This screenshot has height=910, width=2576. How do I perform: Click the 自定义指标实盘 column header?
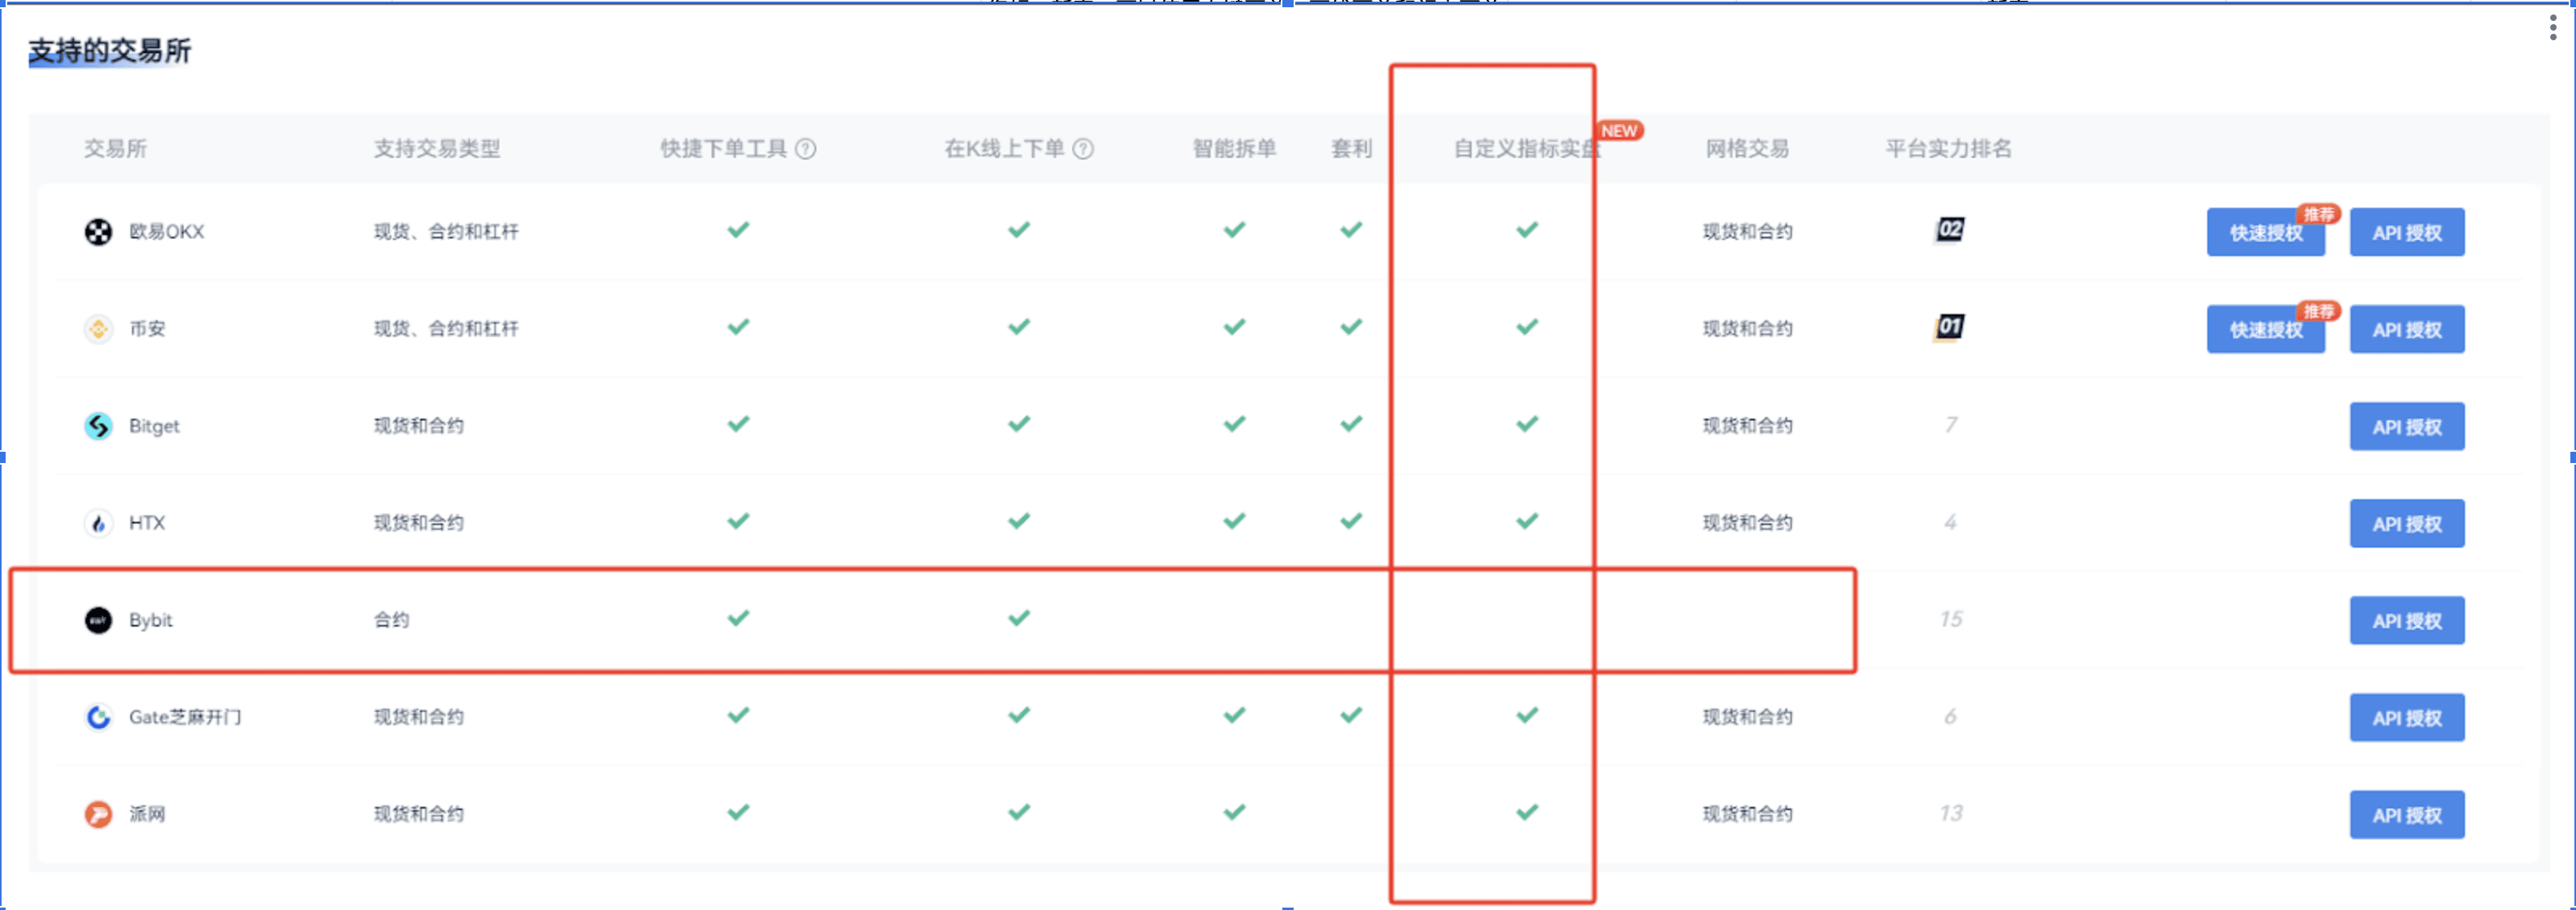pos(1526,149)
